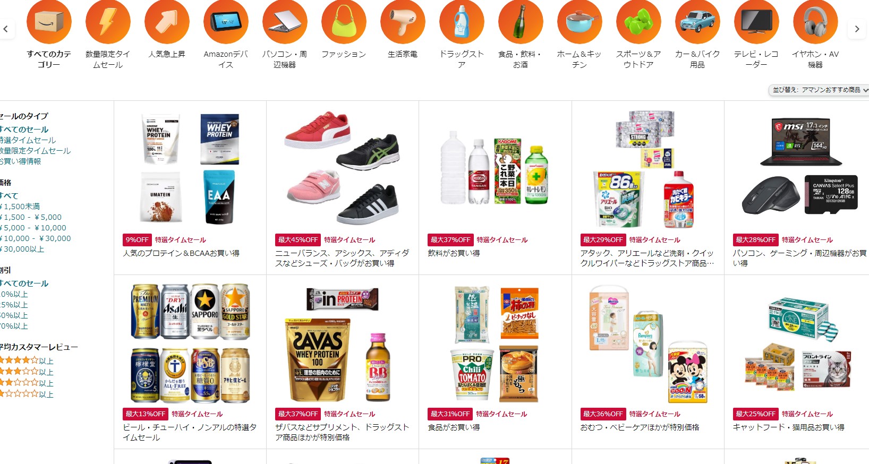Image resolution: width=869 pixels, height=464 pixels.
Task: Open the お買い得情報 filter link
Action: coord(21,161)
